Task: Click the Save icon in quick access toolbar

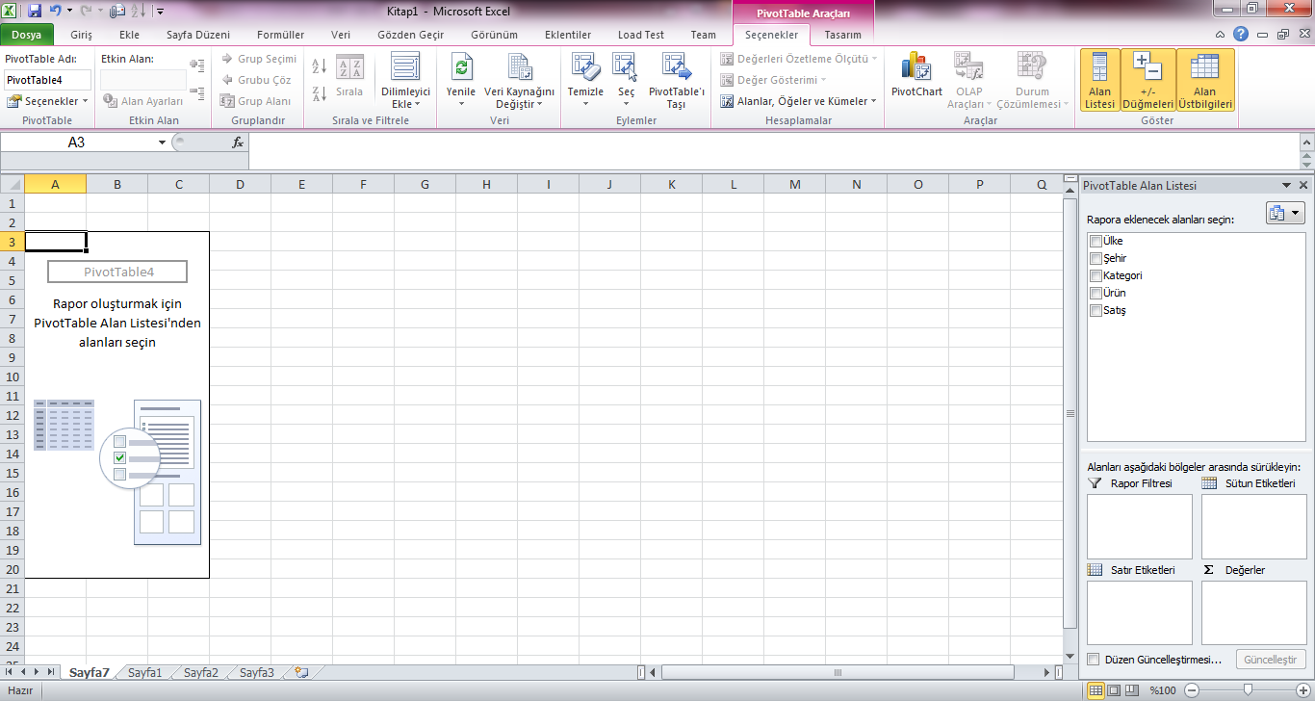Action: [x=35, y=12]
